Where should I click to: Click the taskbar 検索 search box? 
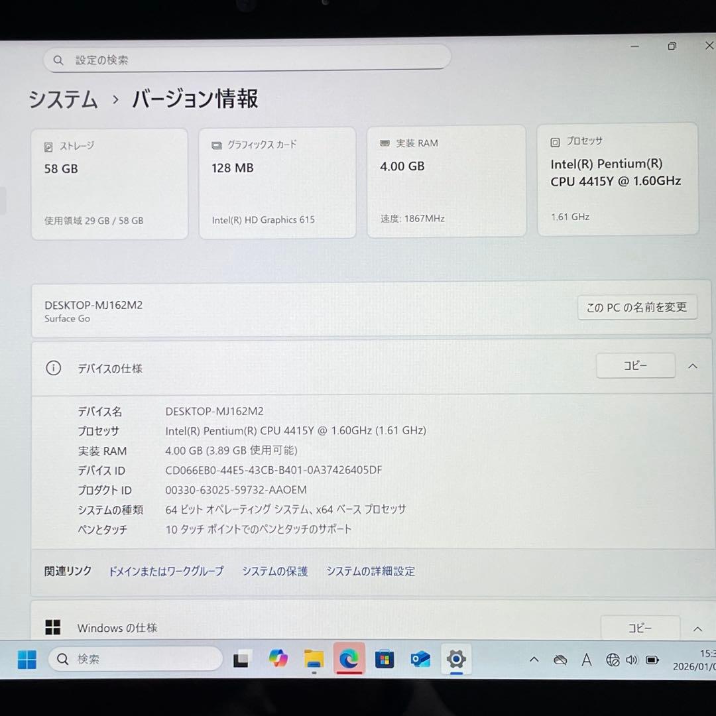tap(135, 659)
